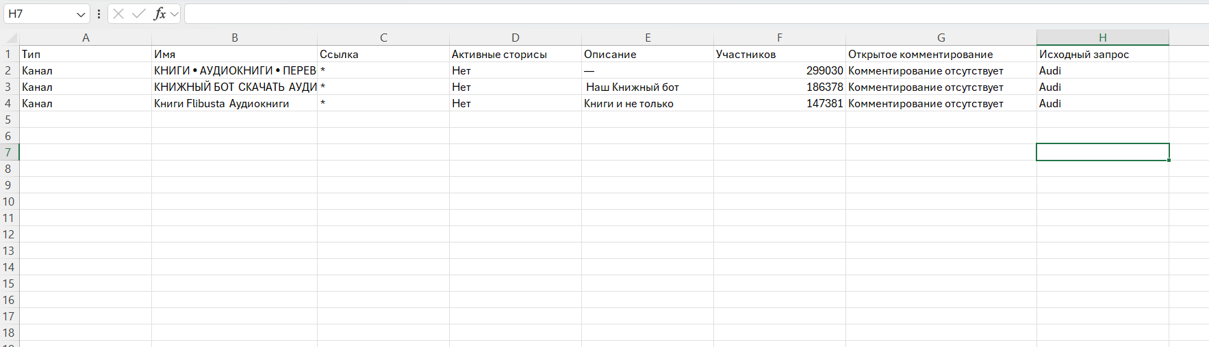The width and height of the screenshot is (1209, 347).
Task: Click the Cancel entry X icon
Action: pyautogui.click(x=118, y=14)
